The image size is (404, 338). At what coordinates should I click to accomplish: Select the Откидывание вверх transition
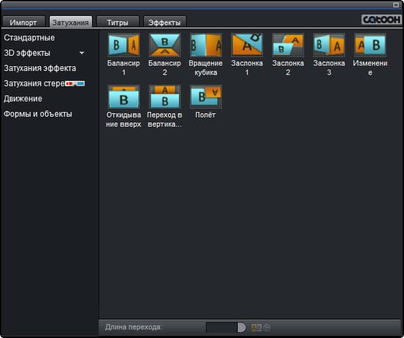pyautogui.click(x=124, y=97)
